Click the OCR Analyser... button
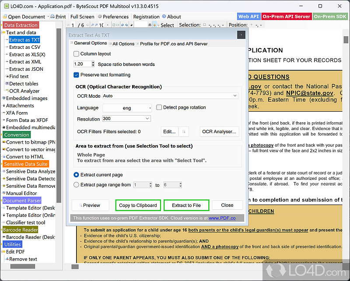Viewport: 350px width, 281px height. coord(219,132)
